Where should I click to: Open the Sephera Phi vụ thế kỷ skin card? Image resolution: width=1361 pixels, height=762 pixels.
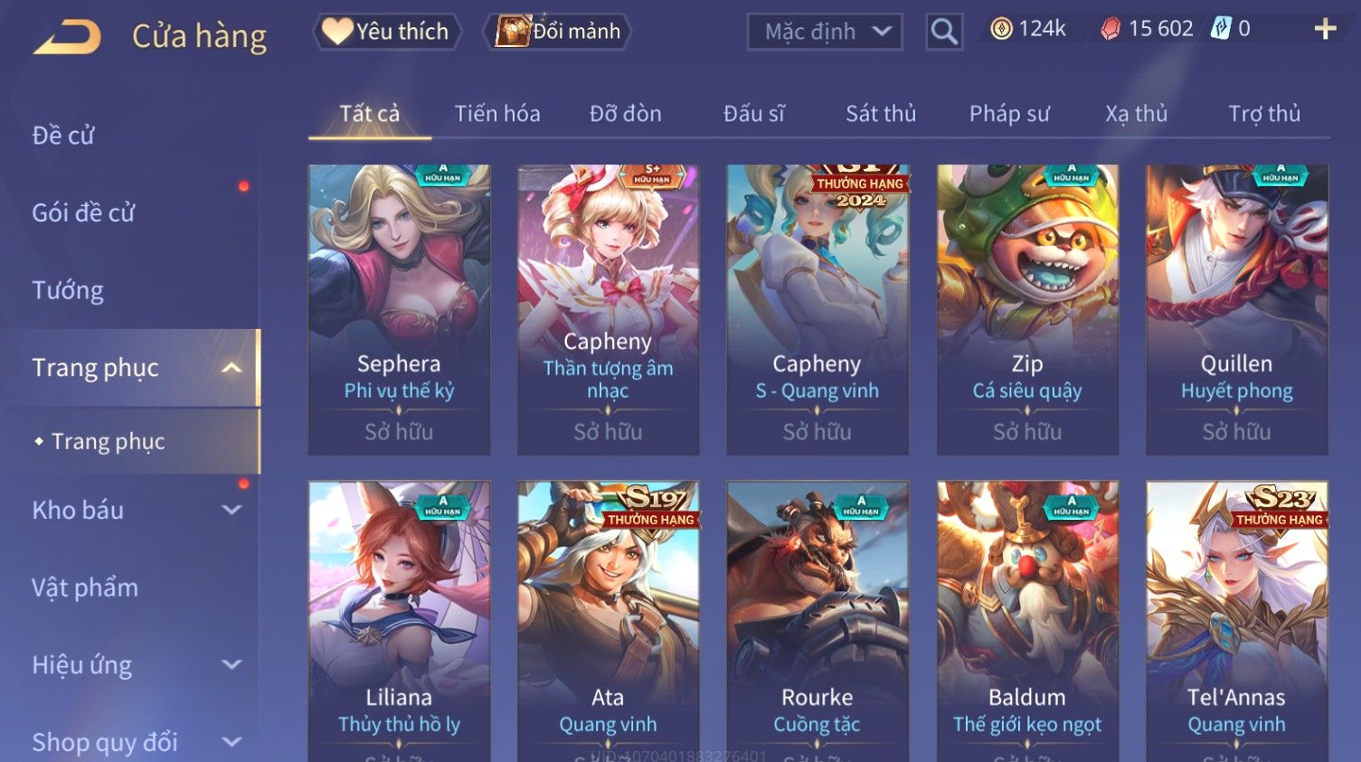(399, 309)
